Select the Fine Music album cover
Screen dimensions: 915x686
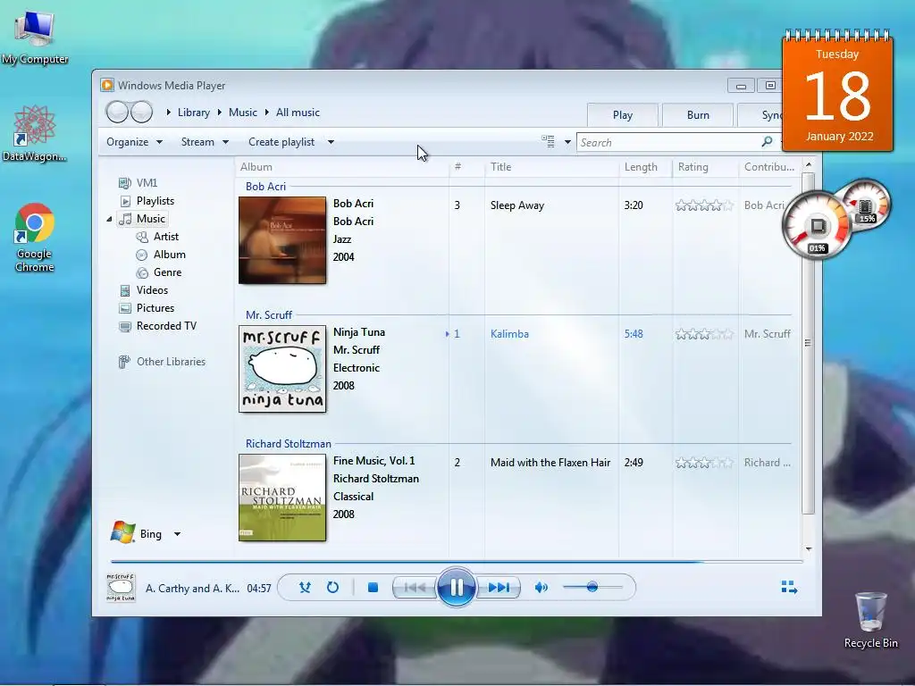pos(282,498)
